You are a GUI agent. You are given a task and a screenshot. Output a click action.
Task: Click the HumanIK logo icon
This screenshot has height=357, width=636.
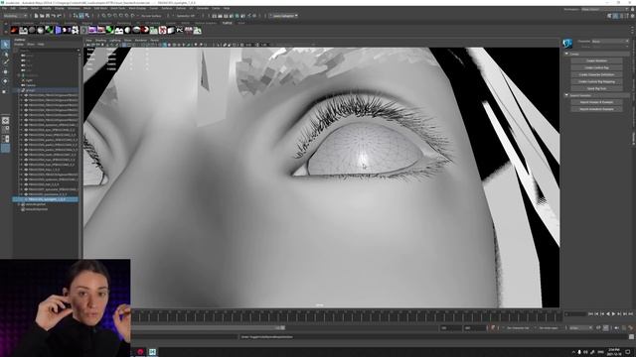(567, 43)
